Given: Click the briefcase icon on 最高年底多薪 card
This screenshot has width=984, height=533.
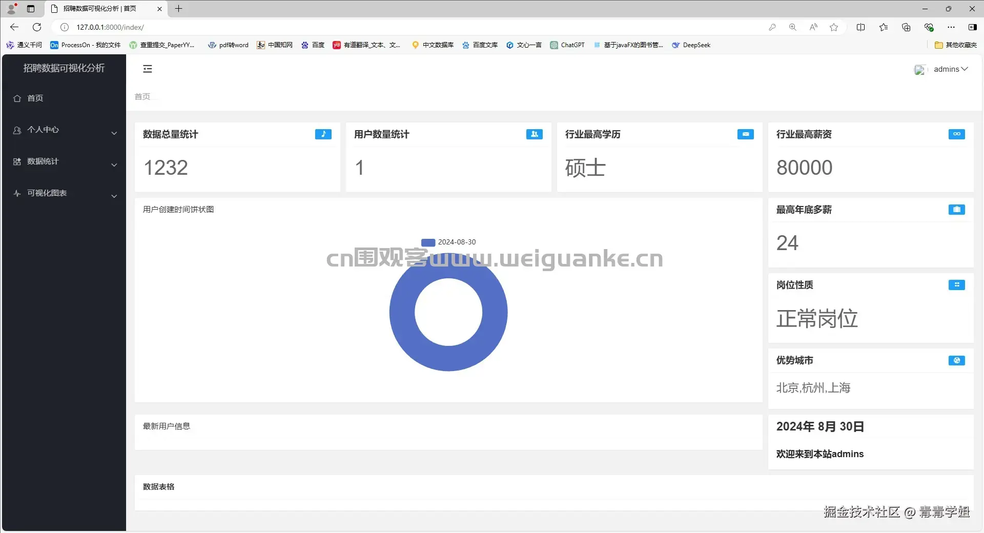Looking at the screenshot, I should (956, 210).
